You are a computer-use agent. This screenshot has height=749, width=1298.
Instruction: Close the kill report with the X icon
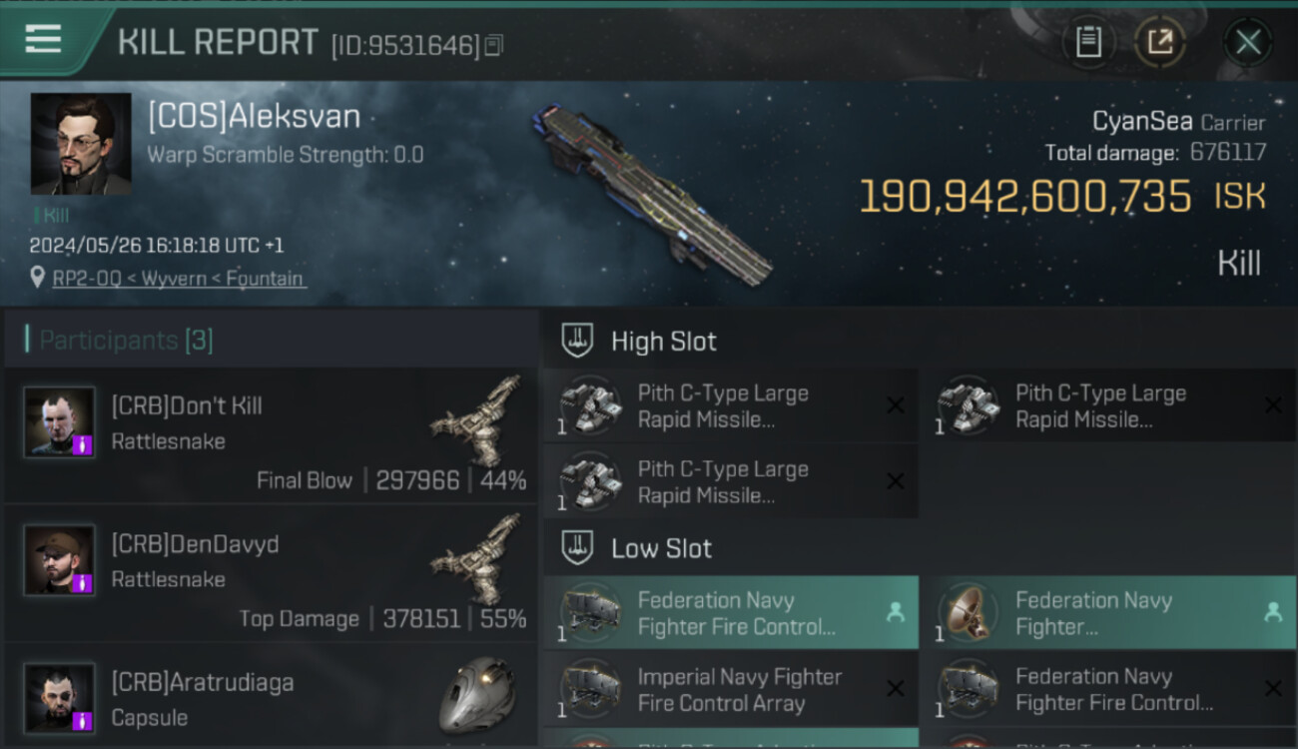pyautogui.click(x=1248, y=42)
